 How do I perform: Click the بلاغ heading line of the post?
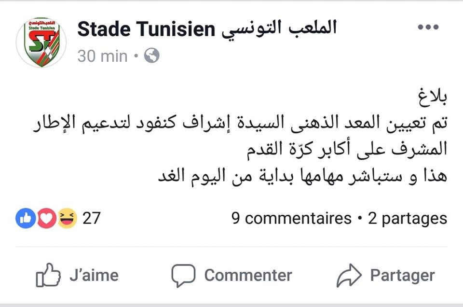tap(433, 98)
